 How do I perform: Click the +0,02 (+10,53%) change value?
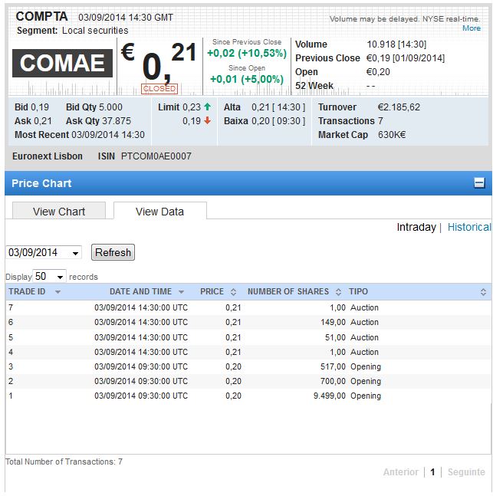[x=247, y=53]
